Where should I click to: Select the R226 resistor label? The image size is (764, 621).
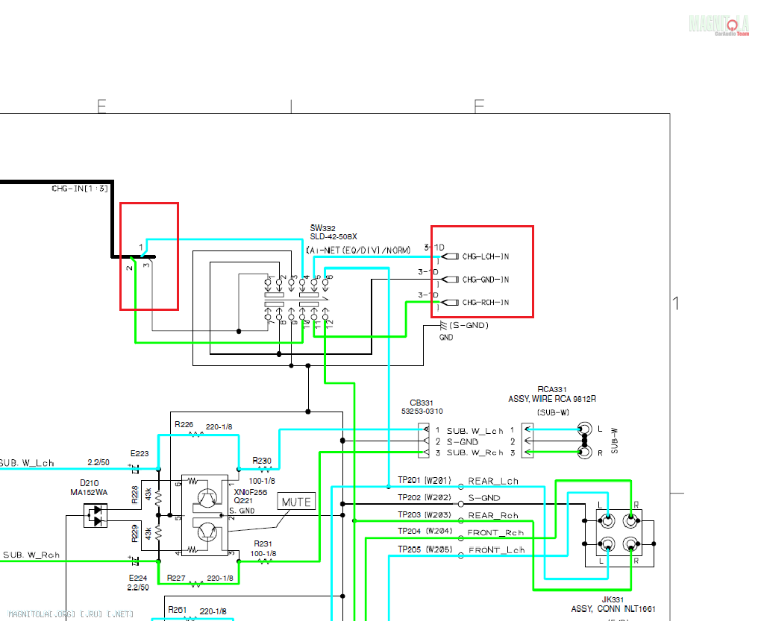(184, 424)
